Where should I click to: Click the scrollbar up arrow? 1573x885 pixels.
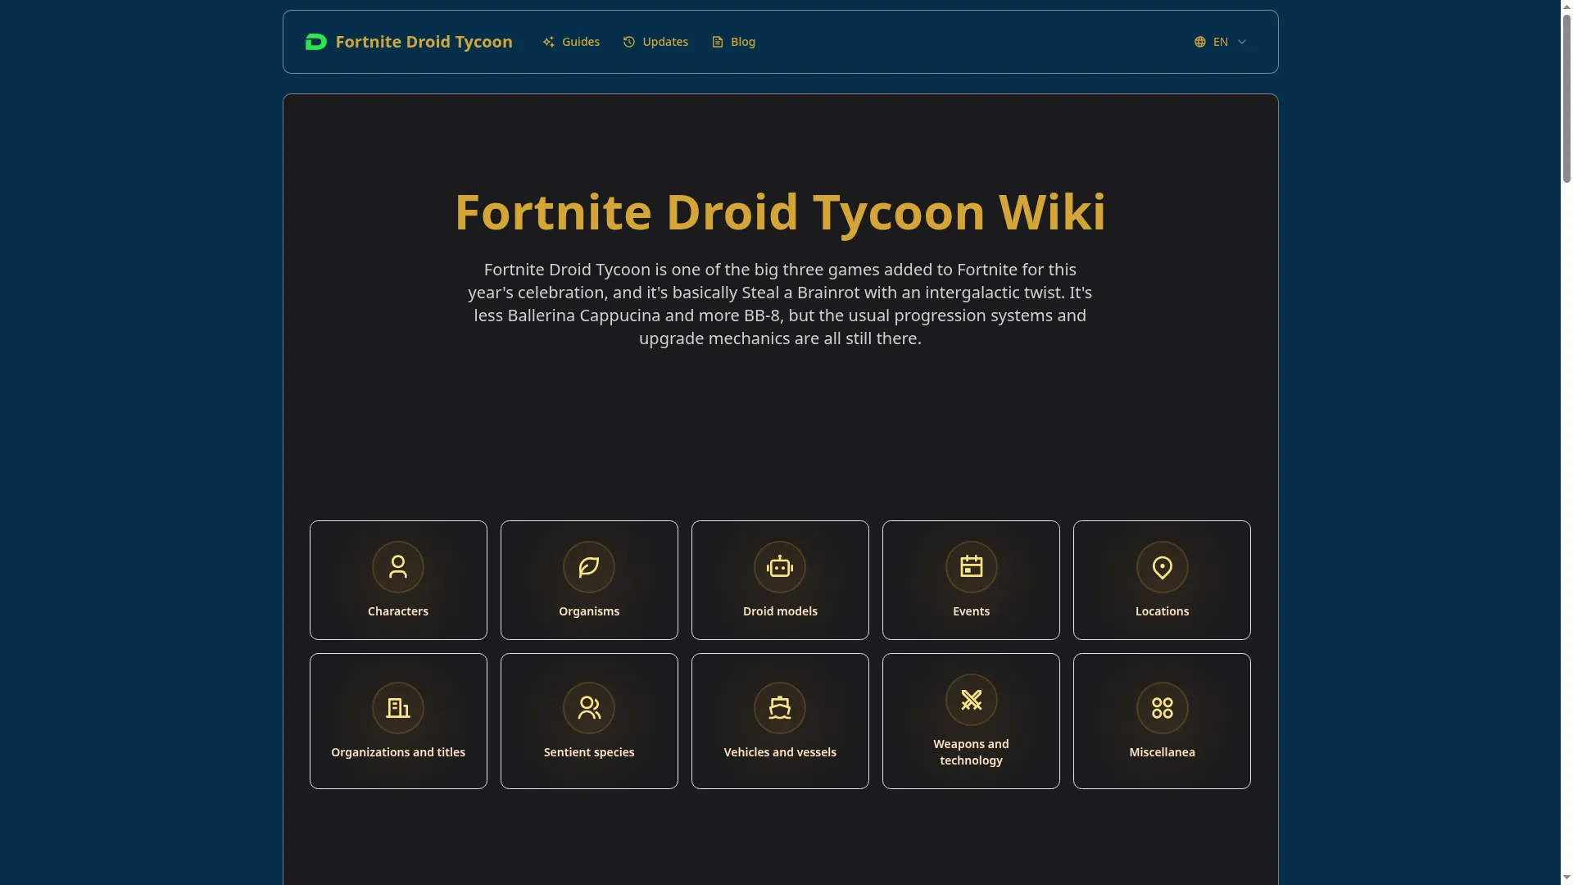tap(1566, 6)
